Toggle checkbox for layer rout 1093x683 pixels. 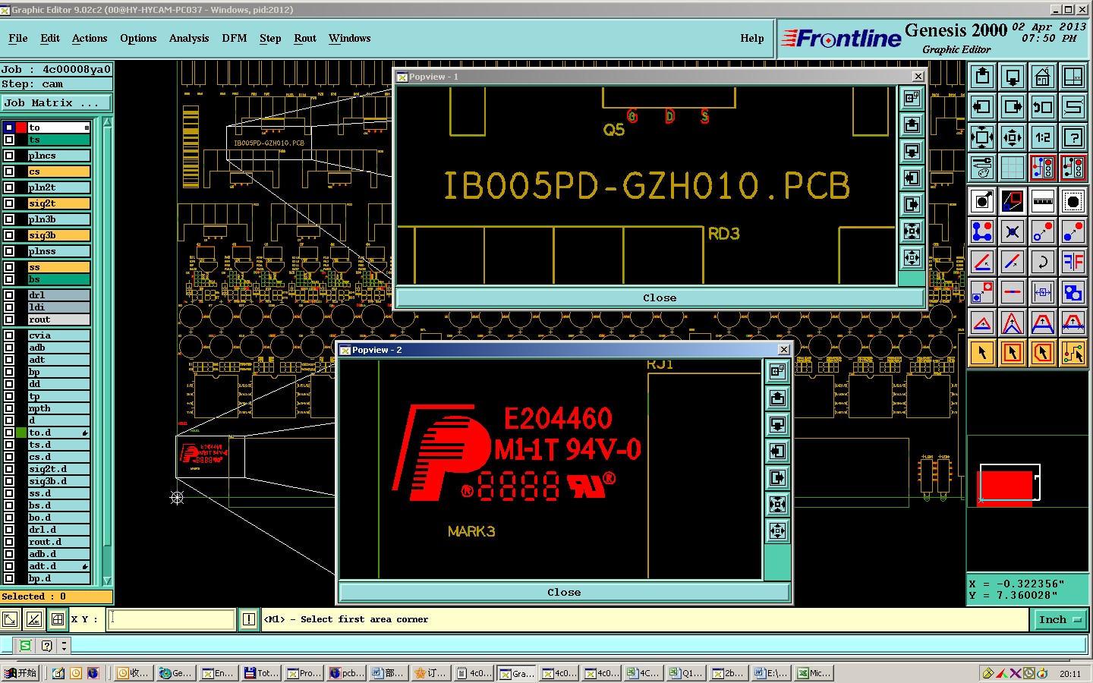9,319
